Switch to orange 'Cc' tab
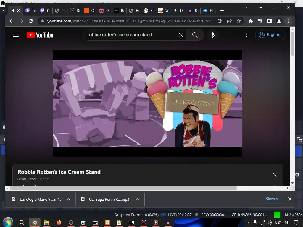This screenshot has height=227, width=303. [x=90, y=11]
